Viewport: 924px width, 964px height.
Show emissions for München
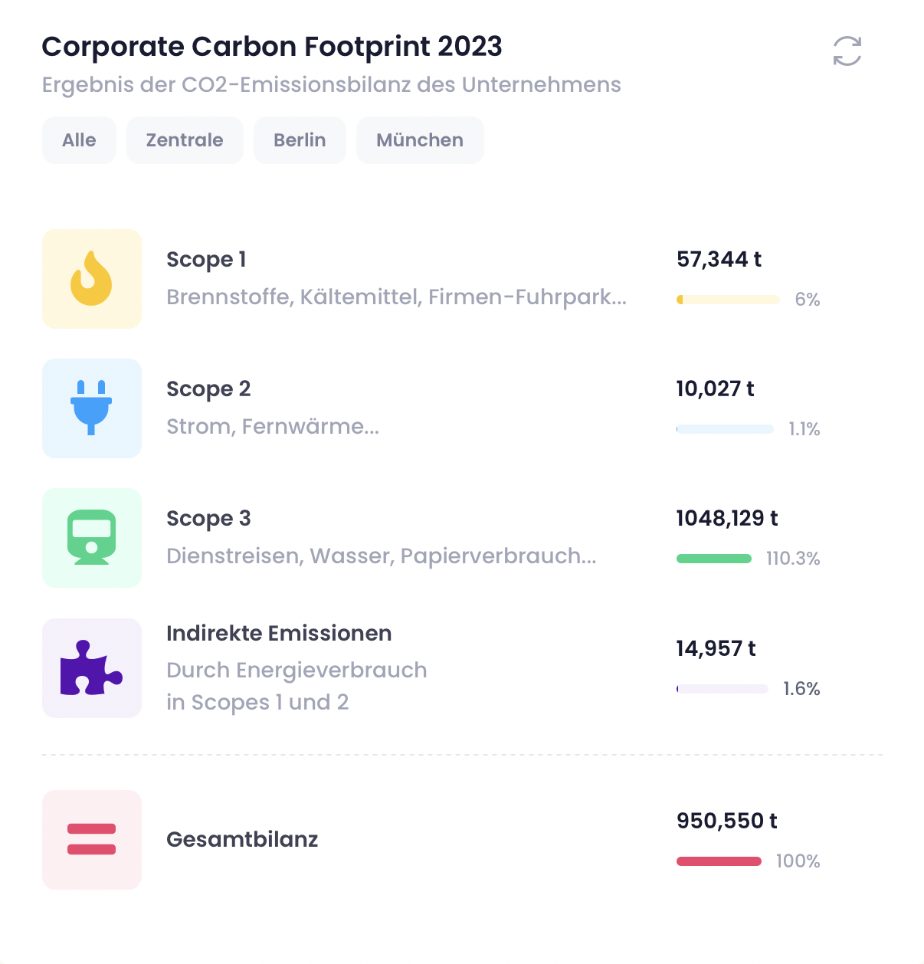tap(420, 140)
